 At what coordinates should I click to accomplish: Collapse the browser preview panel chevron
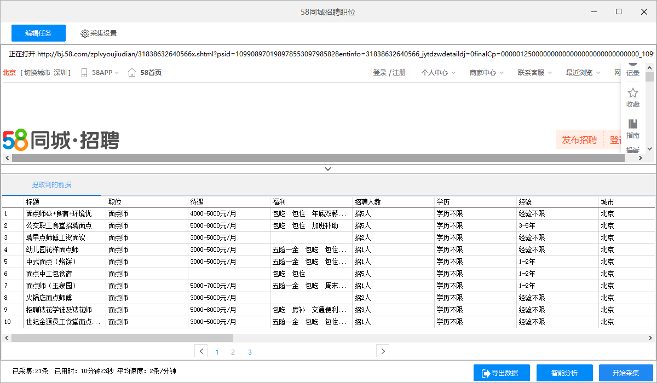328,169
